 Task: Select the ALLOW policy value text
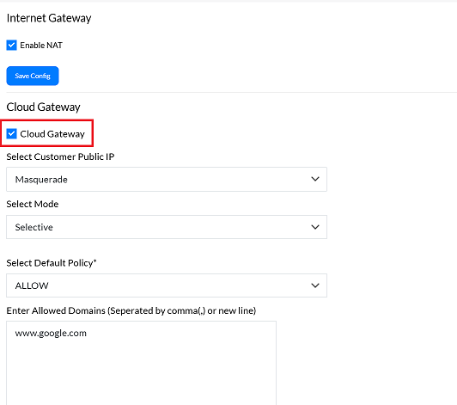tap(32, 285)
